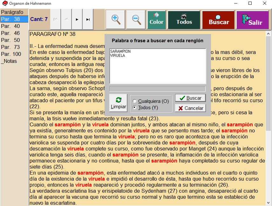This screenshot has width=272, height=206.
Task: Zoom in with the plus magnifier
Action: click(116, 20)
